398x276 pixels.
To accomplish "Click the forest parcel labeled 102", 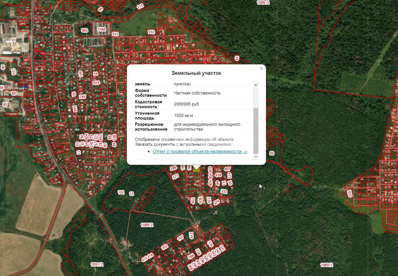I will 121,193.
